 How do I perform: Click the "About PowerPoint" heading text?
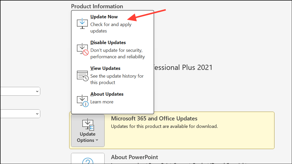(135, 157)
